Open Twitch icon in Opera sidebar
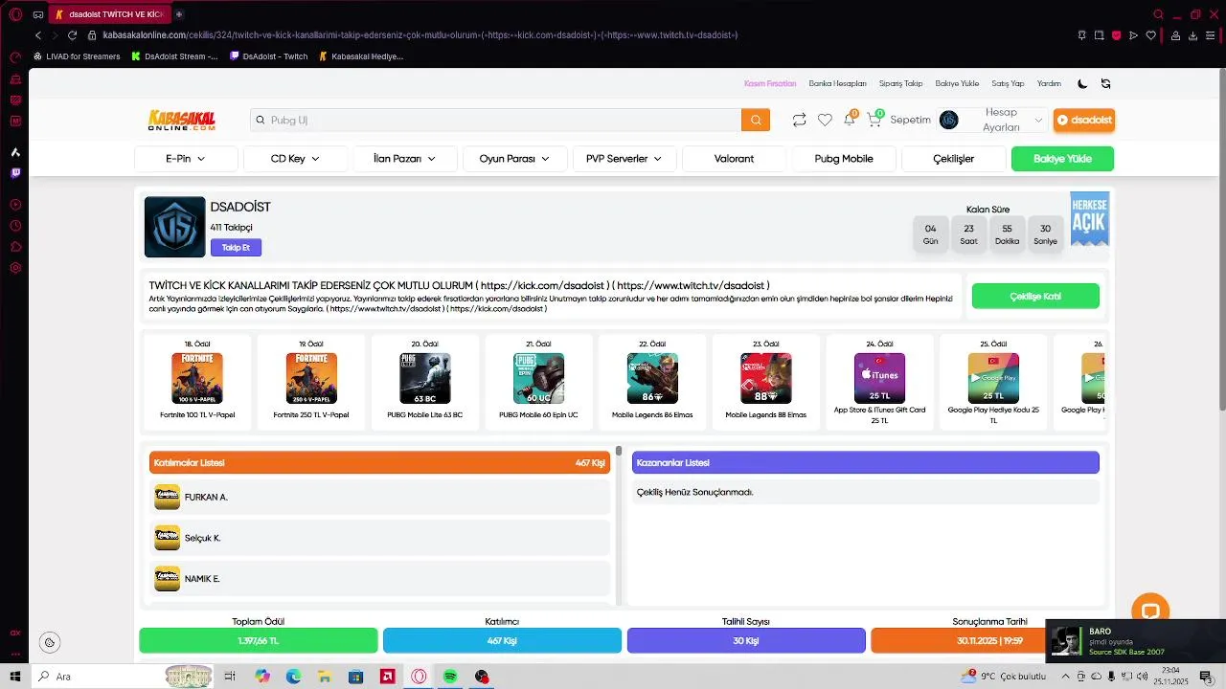 click(15, 173)
